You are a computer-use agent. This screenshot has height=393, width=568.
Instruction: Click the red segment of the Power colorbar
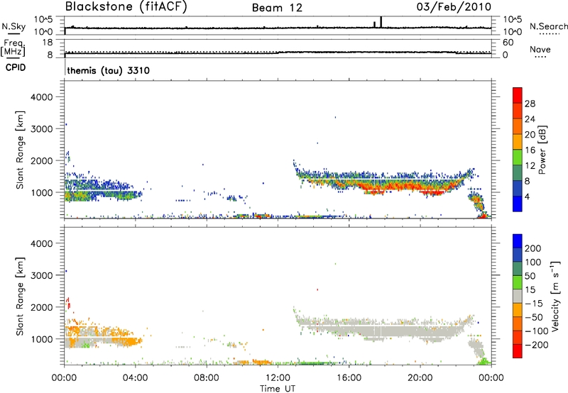click(518, 95)
